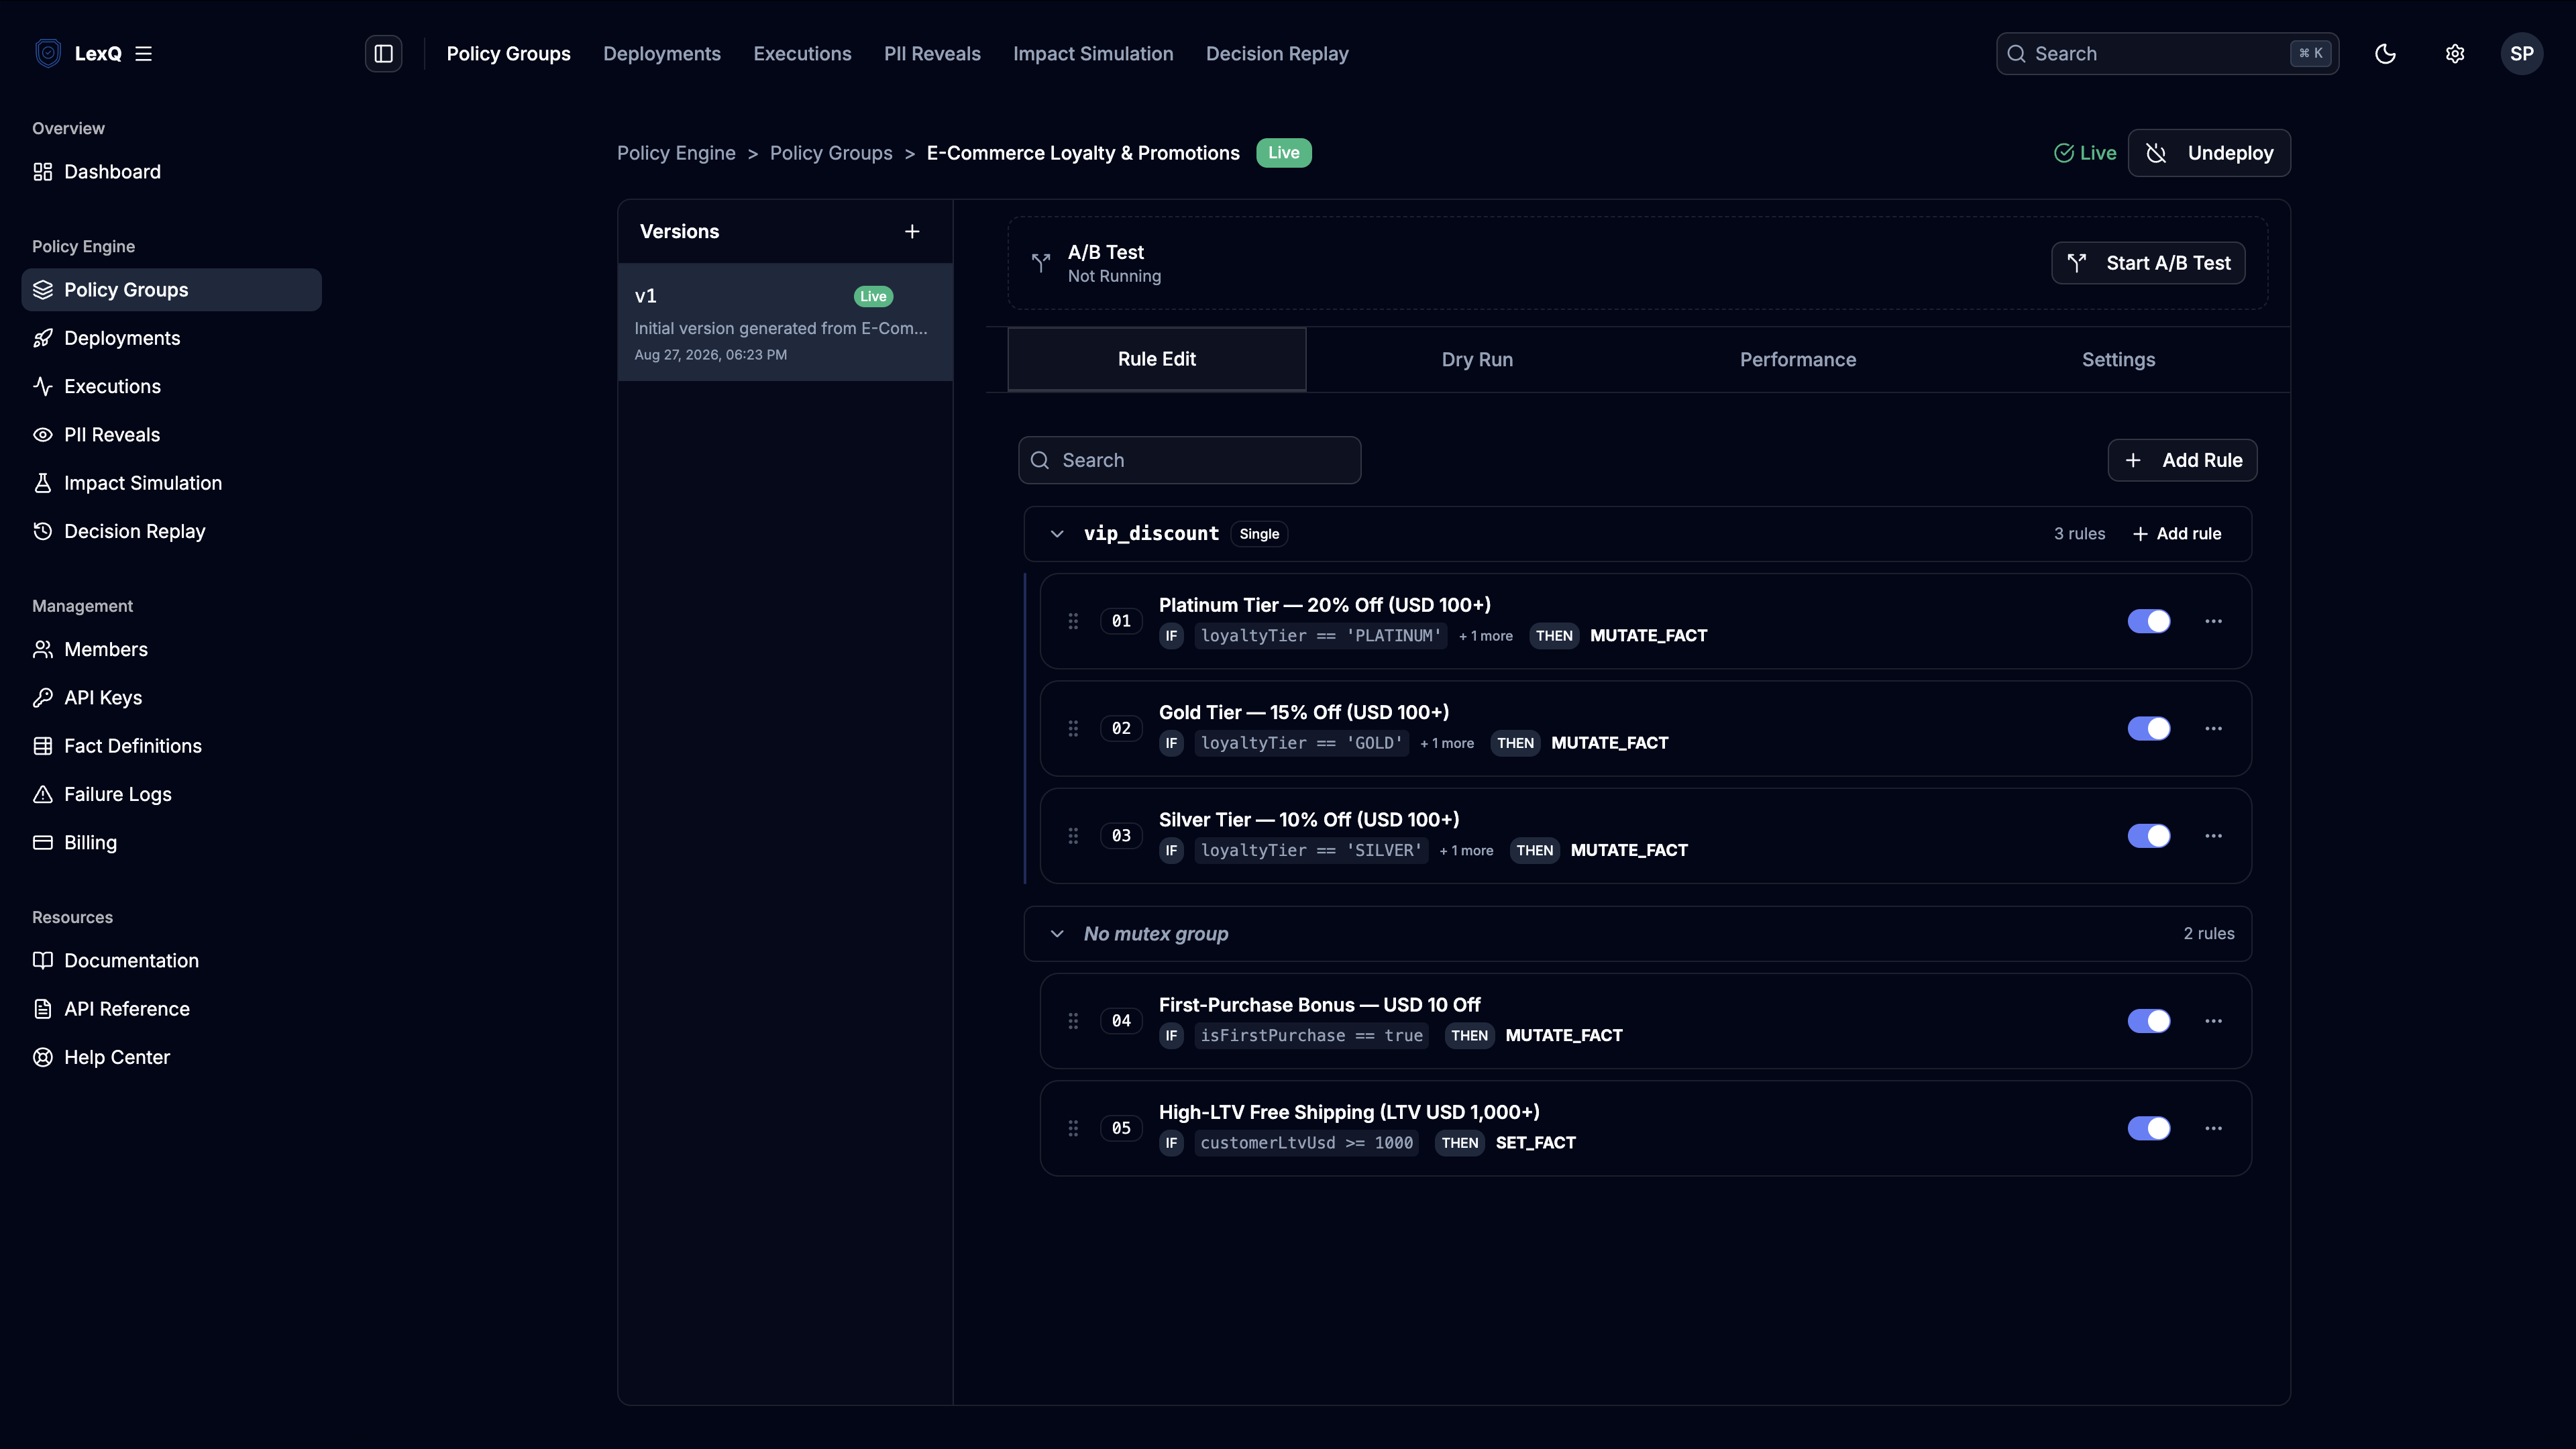Collapse the vip_discount group chevron
This screenshot has width=2576, height=1449.
[x=1057, y=534]
